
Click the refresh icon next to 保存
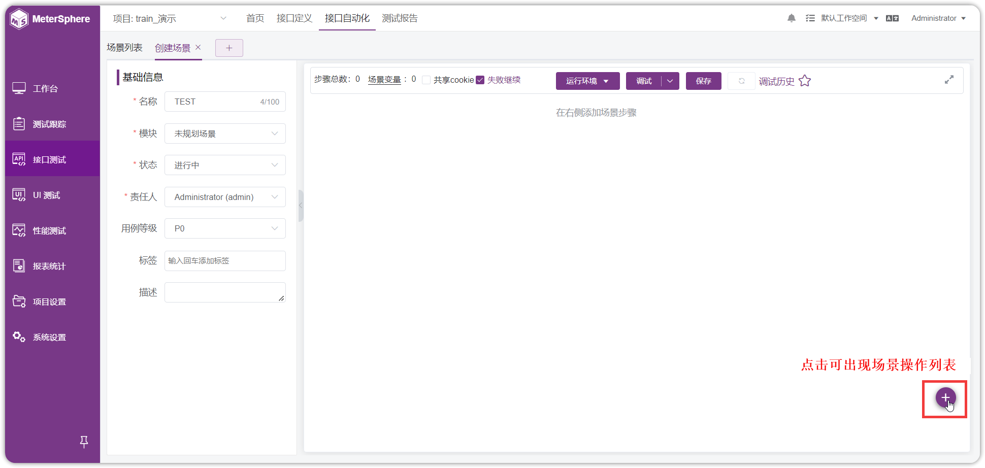point(741,81)
